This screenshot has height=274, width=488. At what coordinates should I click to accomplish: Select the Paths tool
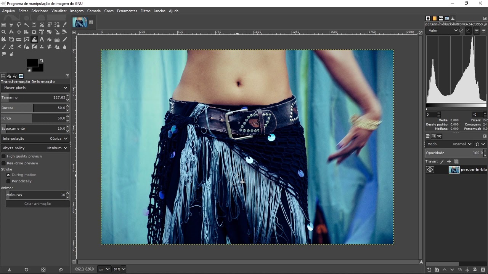coord(57,25)
